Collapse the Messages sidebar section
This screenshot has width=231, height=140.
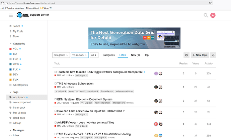coord(17,130)
